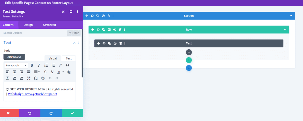Switch to the Advanced tab
Screen dimensions: 303x121
click(x=49, y=25)
